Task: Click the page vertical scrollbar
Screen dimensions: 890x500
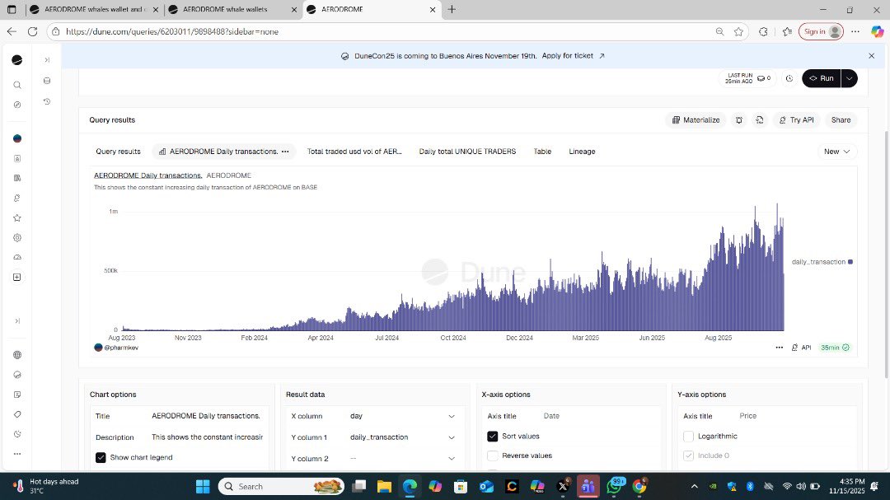Action: point(886,254)
